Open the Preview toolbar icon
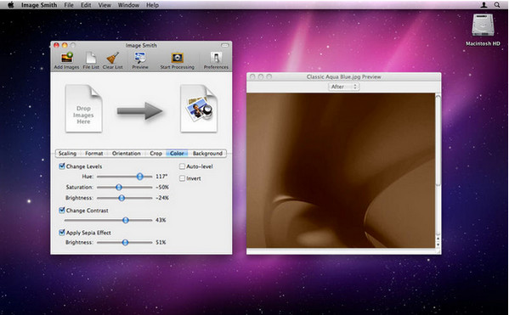The image size is (509, 315). pos(140,58)
